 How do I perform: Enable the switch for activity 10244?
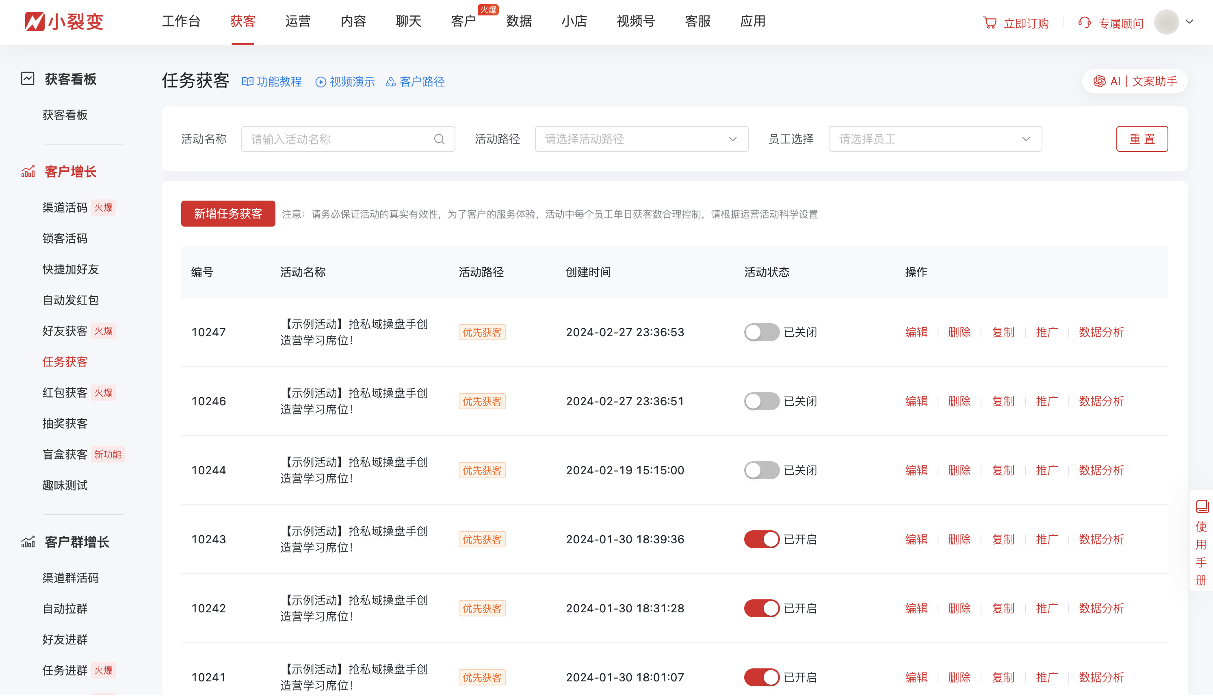(761, 470)
